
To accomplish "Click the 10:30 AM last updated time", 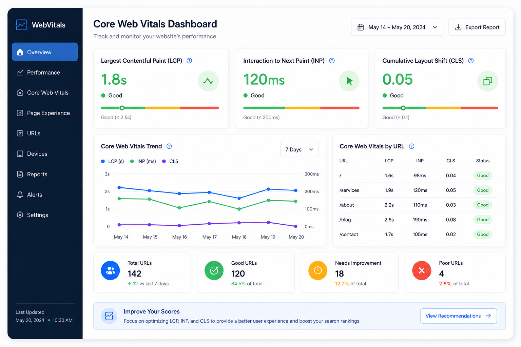I will pyautogui.click(x=62, y=320).
